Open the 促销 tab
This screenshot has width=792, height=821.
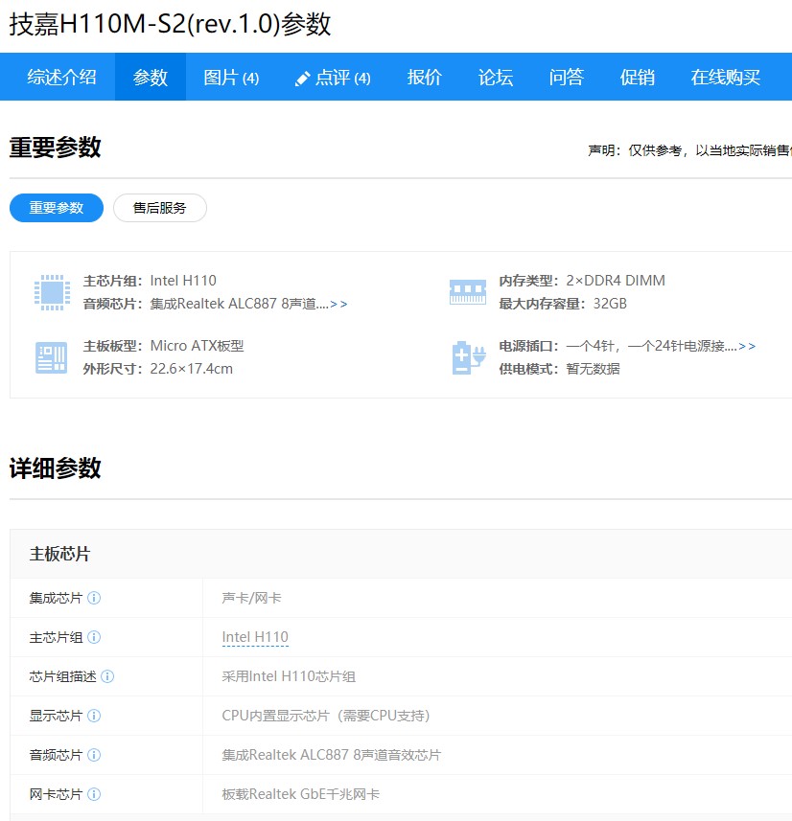point(637,77)
